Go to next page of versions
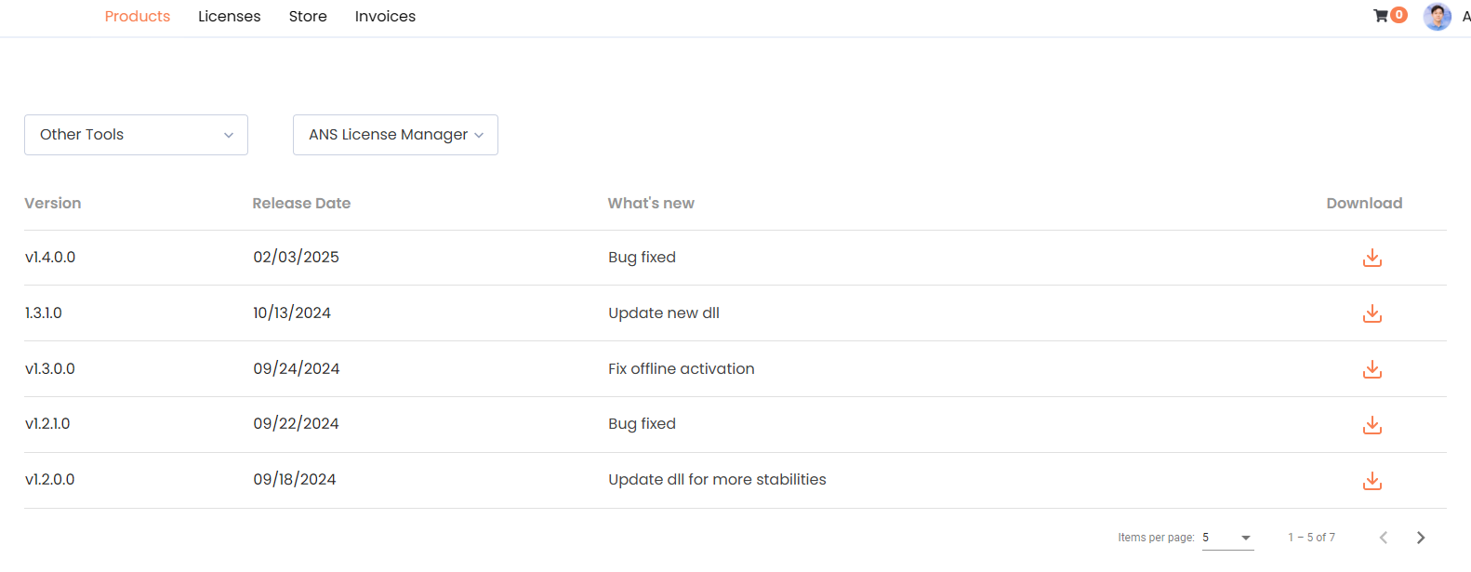 tap(1420, 538)
